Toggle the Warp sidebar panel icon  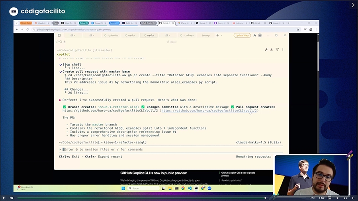(x=59, y=35)
